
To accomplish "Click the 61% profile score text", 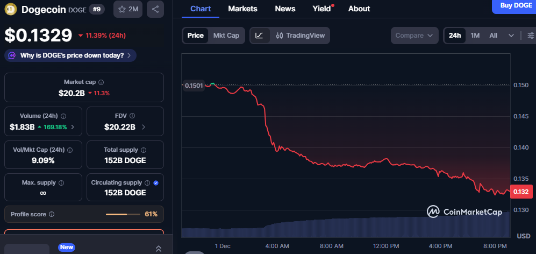I will pyautogui.click(x=151, y=214).
